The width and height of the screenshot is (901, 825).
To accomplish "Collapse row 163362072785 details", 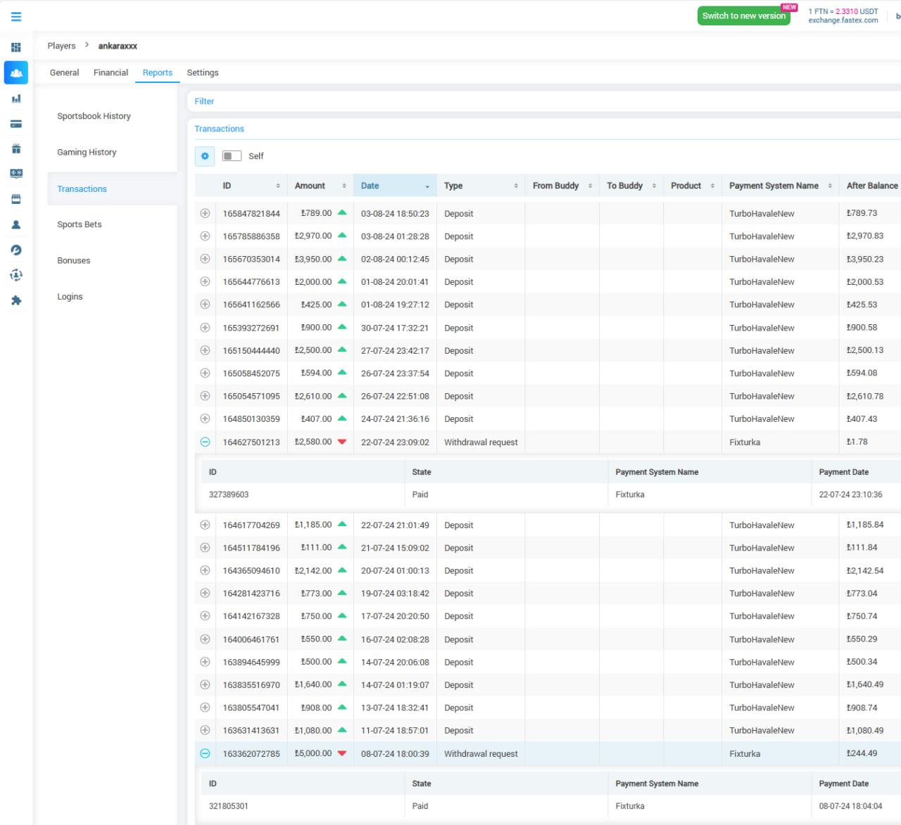I will coord(205,753).
